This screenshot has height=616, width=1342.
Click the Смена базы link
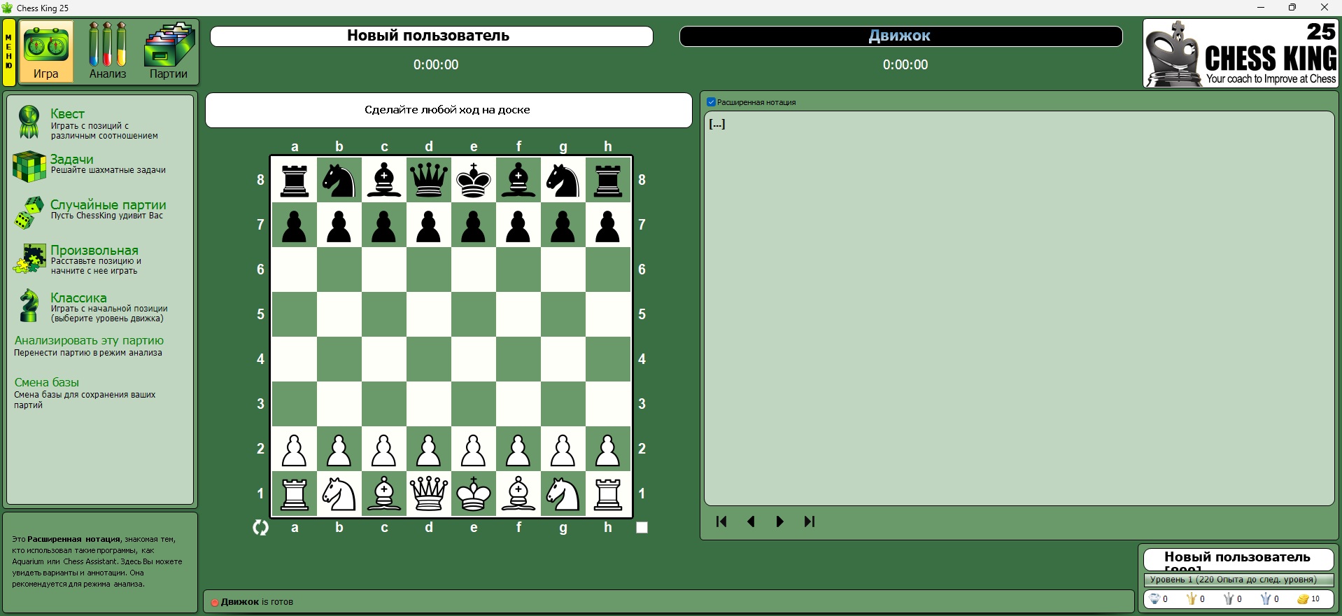pos(47,383)
